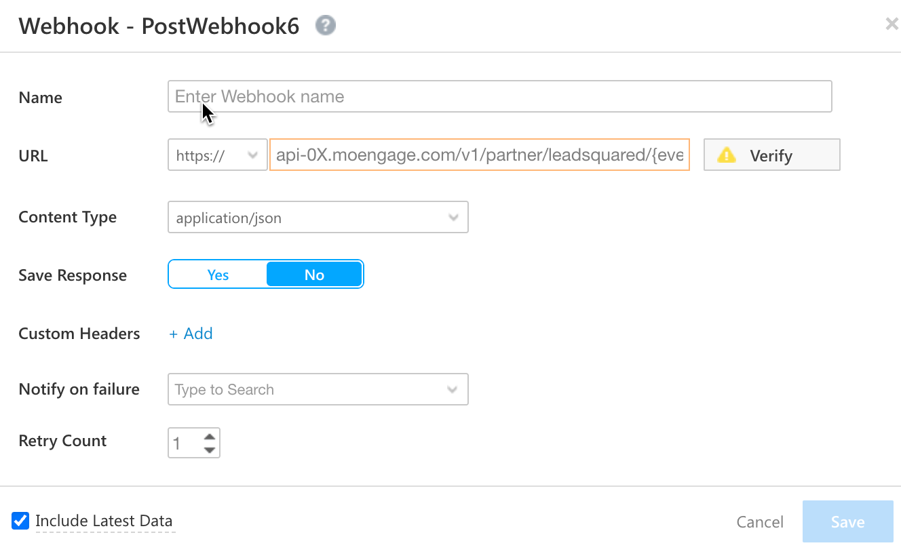901x556 pixels.
Task: Cancel the webhook dialog
Action: tap(760, 522)
